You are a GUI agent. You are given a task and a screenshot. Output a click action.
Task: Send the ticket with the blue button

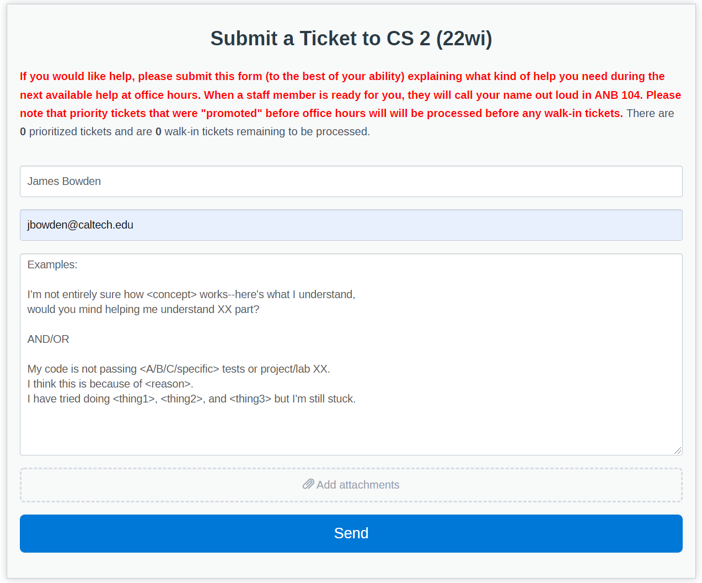coord(351,533)
